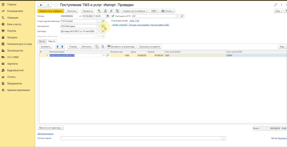Open the calendar picker beside the date
The height and width of the screenshot is (147, 287).
[108, 16]
